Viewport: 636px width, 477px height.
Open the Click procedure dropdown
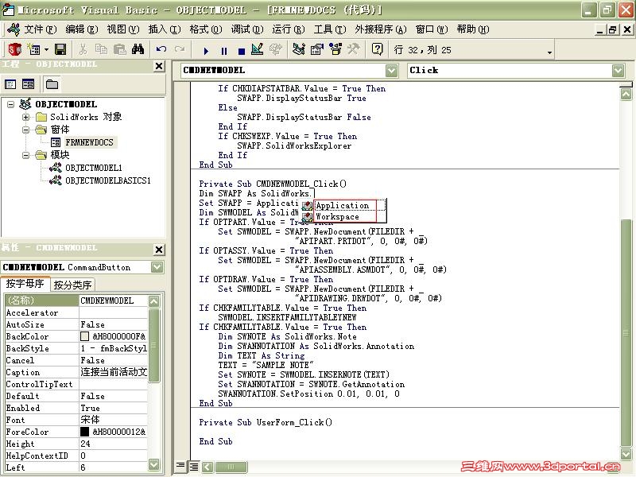pos(619,71)
